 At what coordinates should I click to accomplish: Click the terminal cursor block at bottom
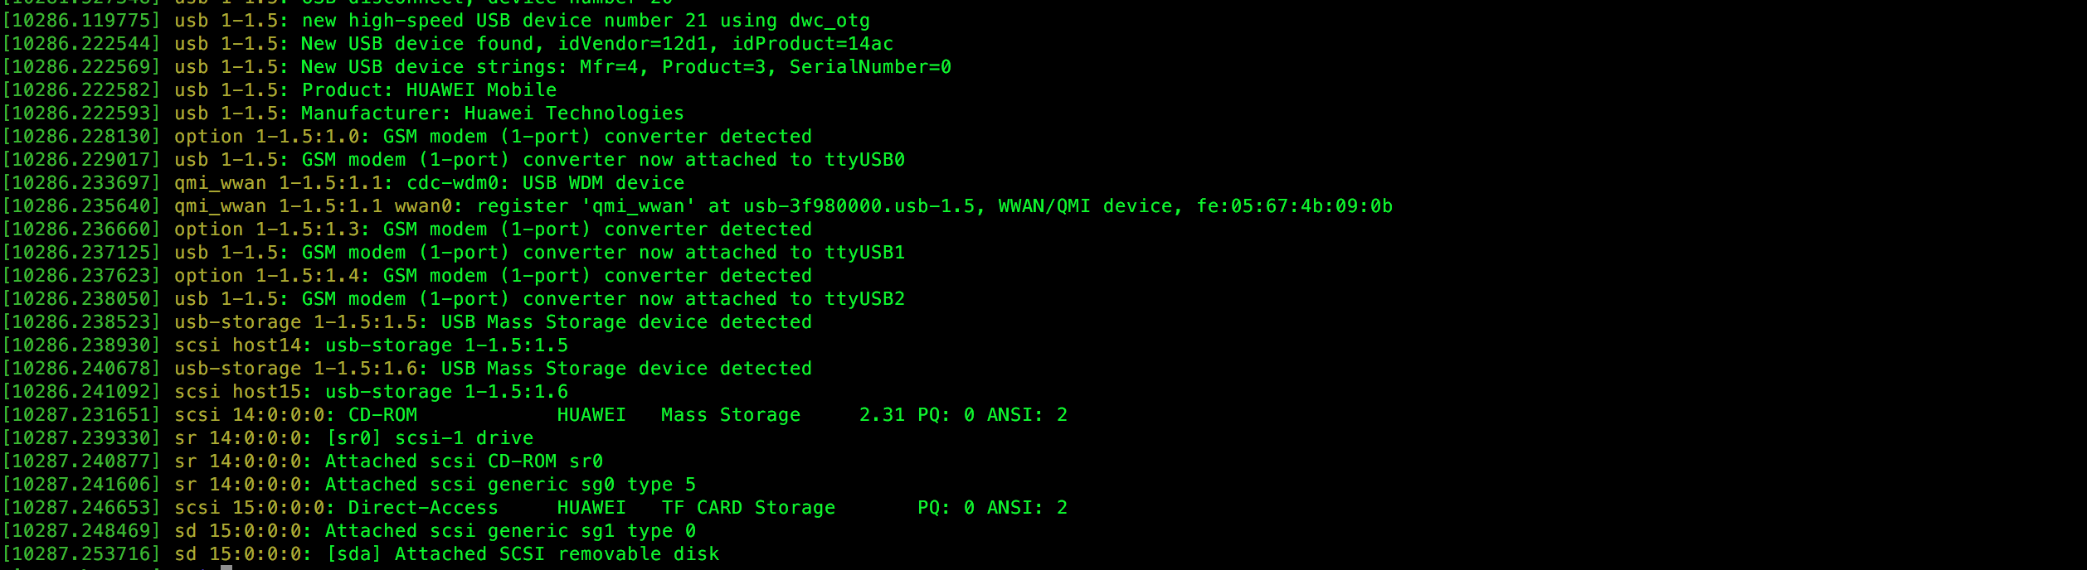[x=226, y=568]
